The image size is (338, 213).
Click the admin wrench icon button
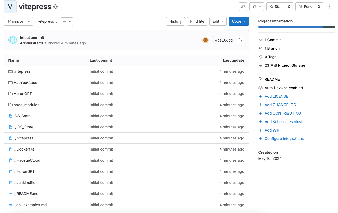tap(243, 7)
